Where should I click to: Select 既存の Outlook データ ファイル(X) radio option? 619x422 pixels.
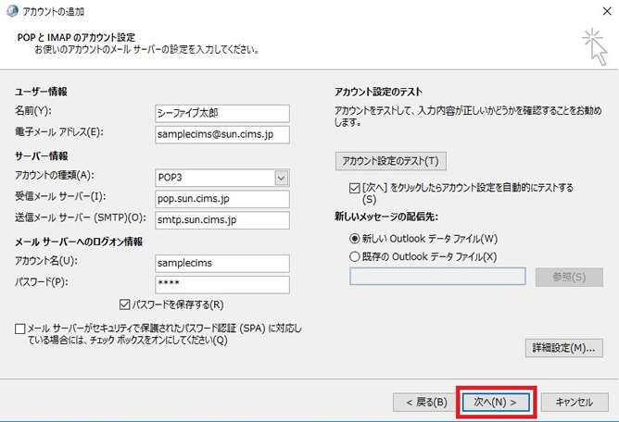pos(355,256)
